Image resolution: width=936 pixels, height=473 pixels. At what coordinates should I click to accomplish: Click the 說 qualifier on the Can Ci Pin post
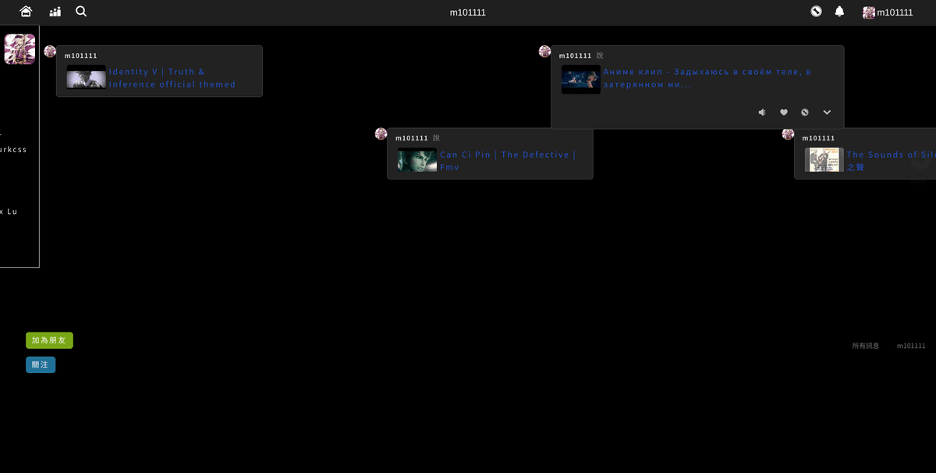pos(436,138)
